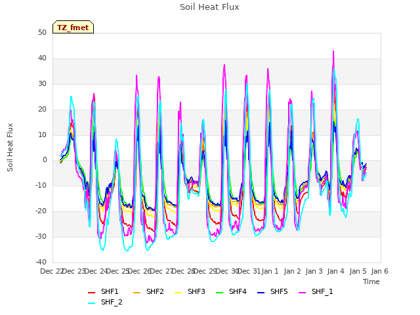The height and width of the screenshot is (315, 420).
Task: Click the Dec 22 x-axis date label
Action: pyautogui.click(x=52, y=271)
